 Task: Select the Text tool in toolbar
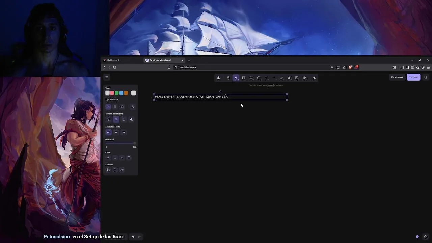pos(289,78)
